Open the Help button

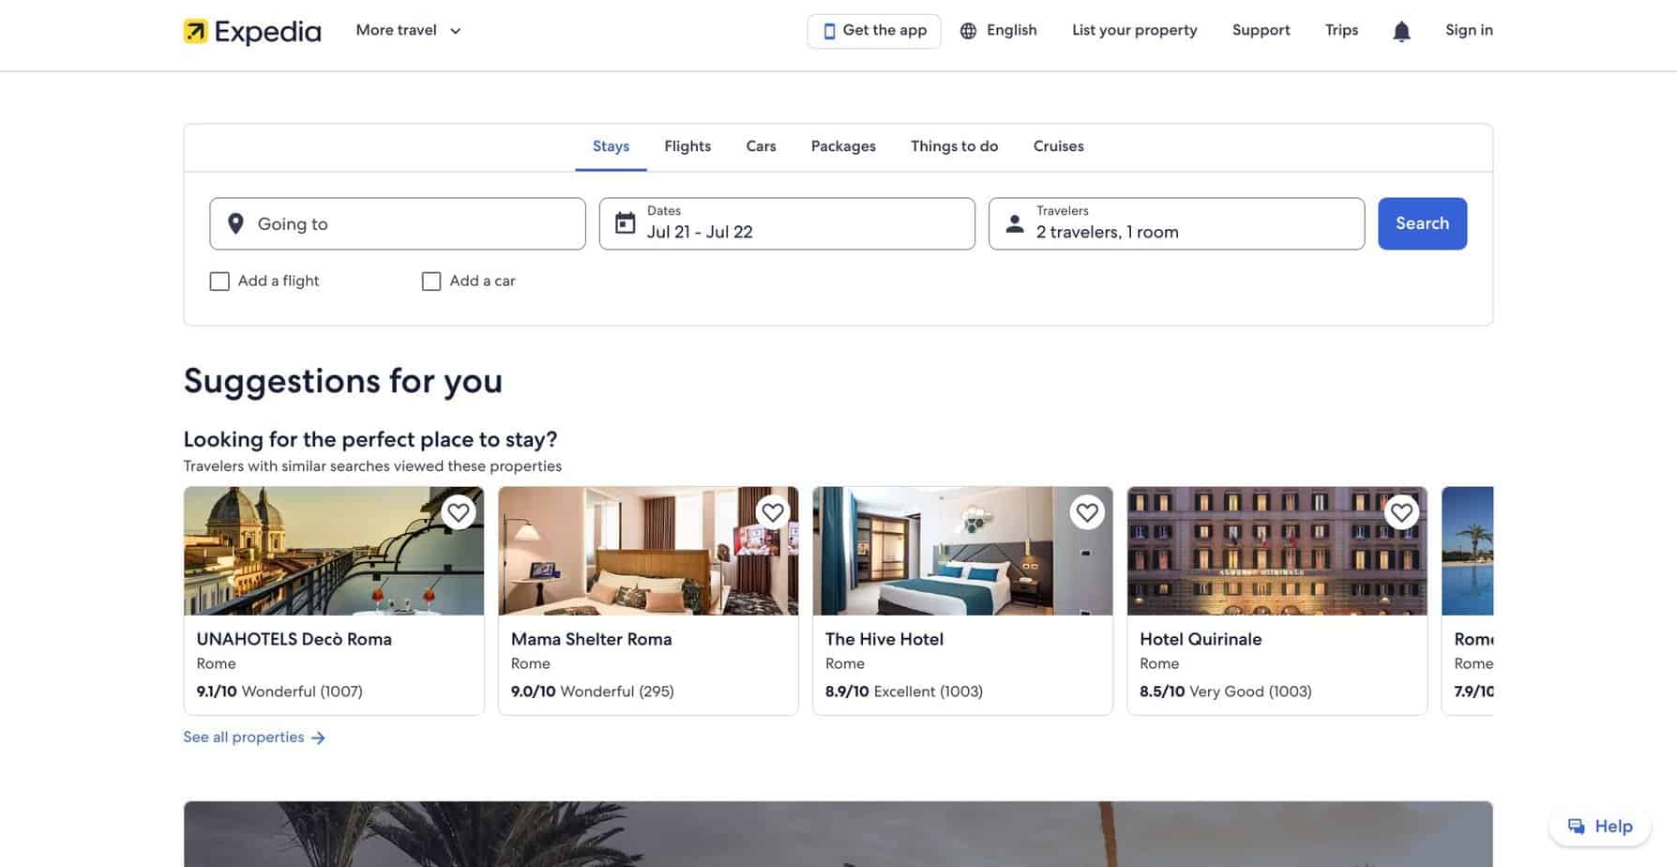coord(1600,827)
